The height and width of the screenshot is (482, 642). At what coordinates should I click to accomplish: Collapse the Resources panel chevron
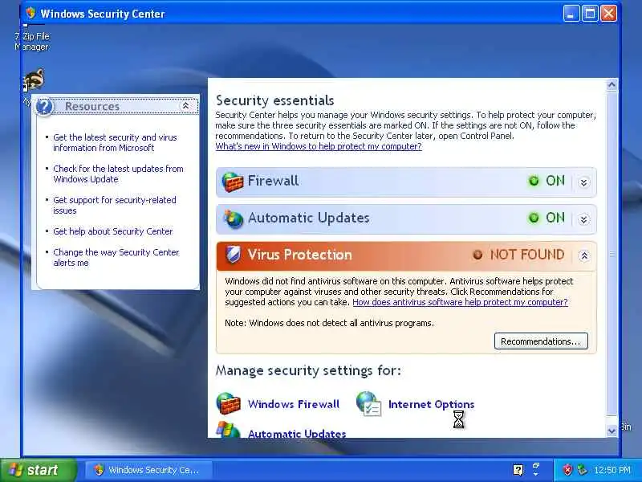pos(185,106)
